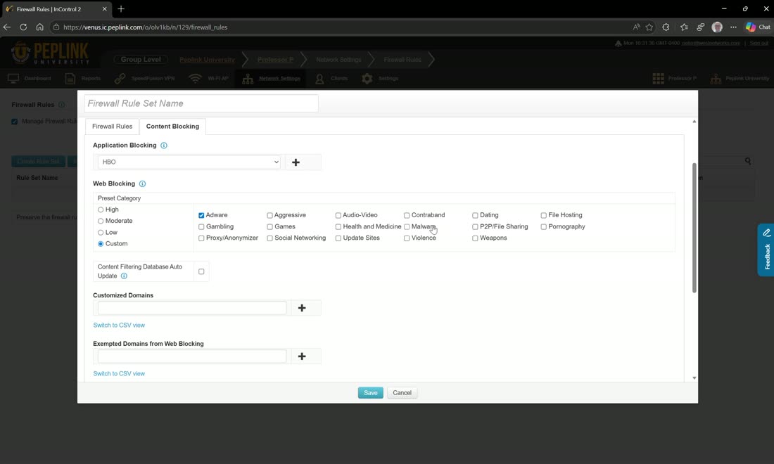Click Customized Domains input field
Screen dimensions: 774x464
(192, 308)
